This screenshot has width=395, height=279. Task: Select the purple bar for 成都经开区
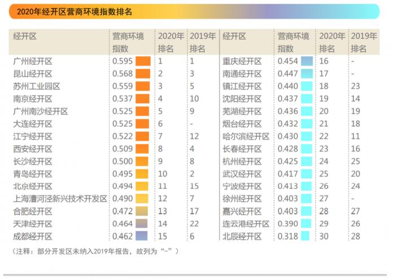coord(142,236)
